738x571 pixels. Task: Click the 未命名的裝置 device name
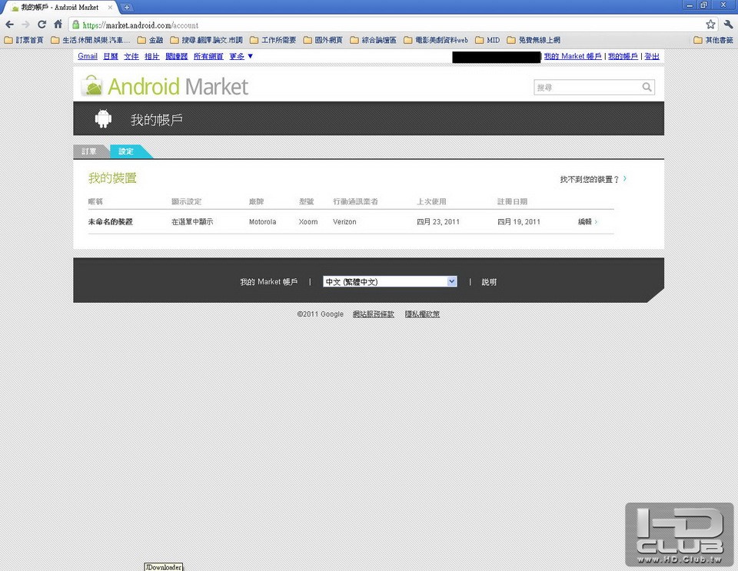pos(111,221)
